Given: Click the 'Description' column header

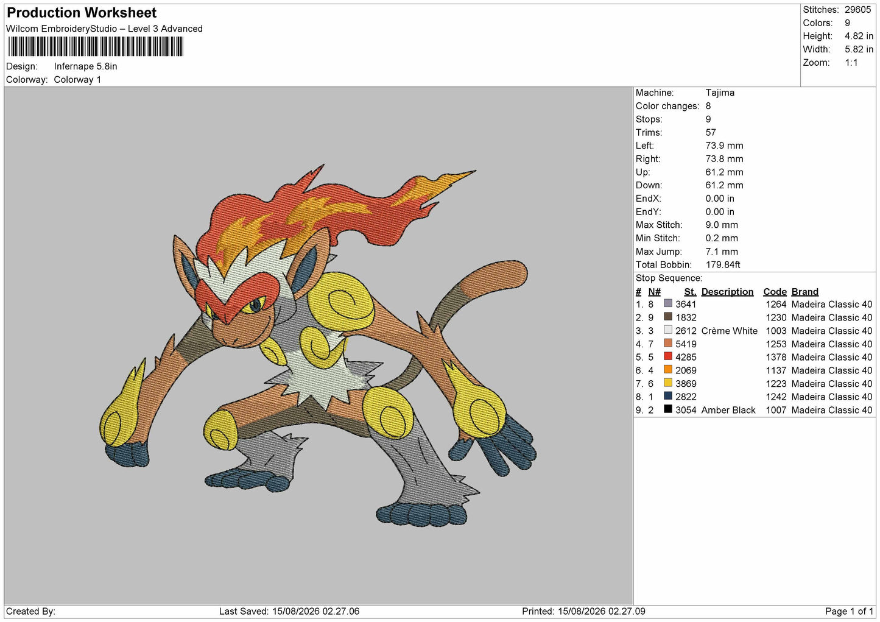Looking at the screenshot, I should 727,292.
